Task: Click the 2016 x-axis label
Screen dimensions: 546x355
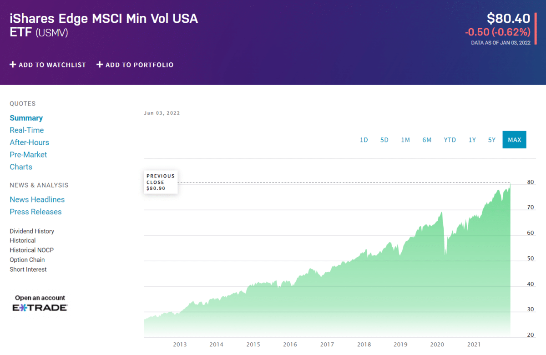Action: pos(290,345)
